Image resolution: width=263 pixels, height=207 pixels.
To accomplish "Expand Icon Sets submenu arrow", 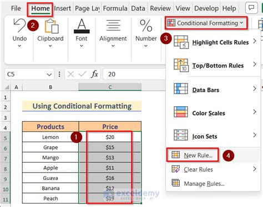I will (255, 135).
